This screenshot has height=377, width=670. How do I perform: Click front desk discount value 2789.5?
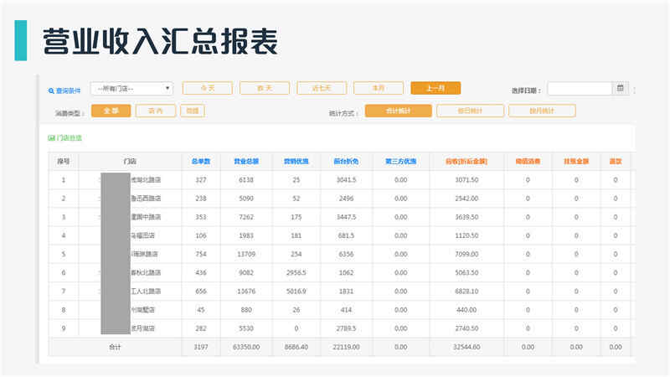pos(346,328)
